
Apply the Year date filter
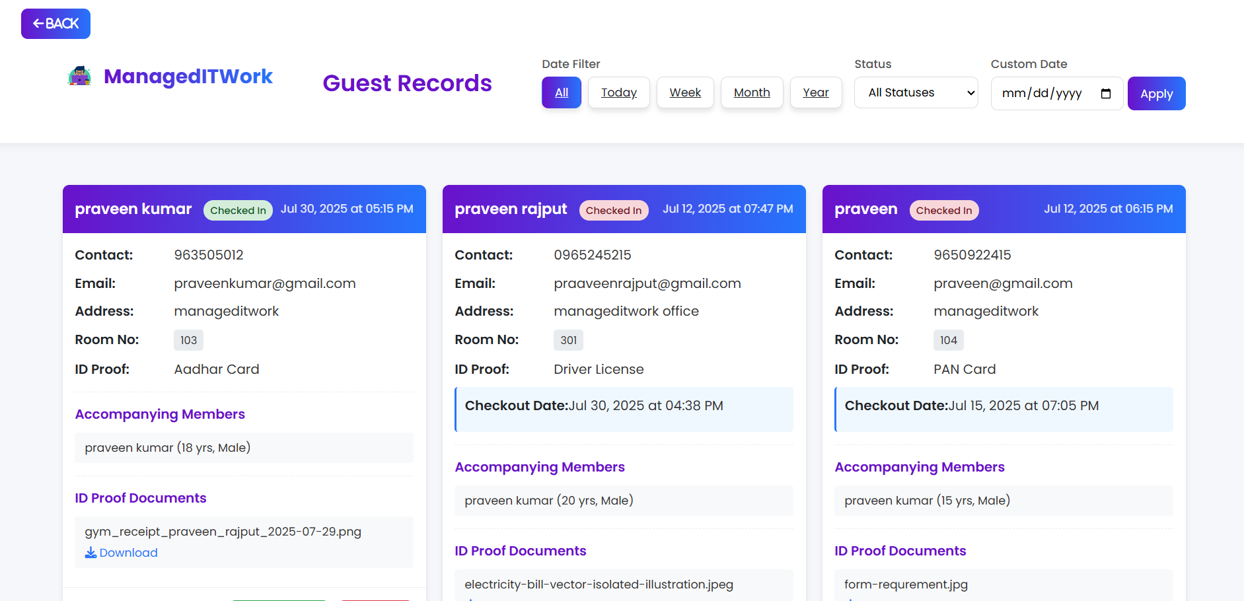pos(815,92)
